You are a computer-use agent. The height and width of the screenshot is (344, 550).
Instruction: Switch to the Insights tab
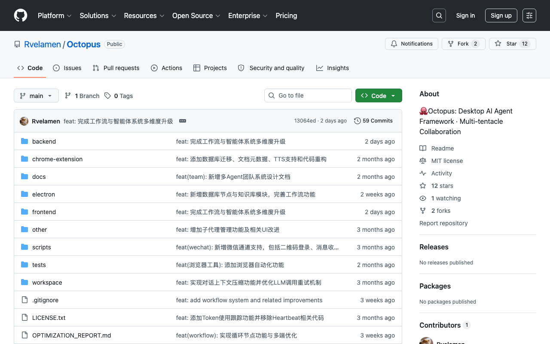pos(333,68)
